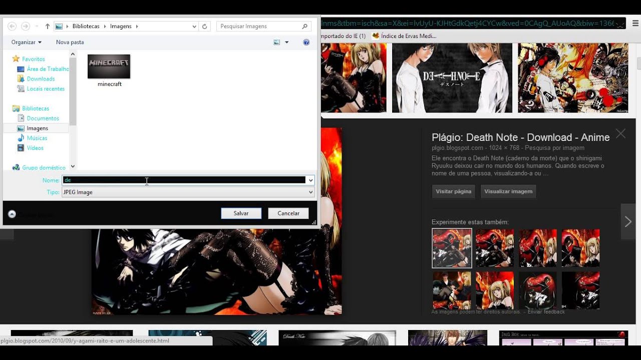Click Visualizar imagem button

click(x=508, y=191)
